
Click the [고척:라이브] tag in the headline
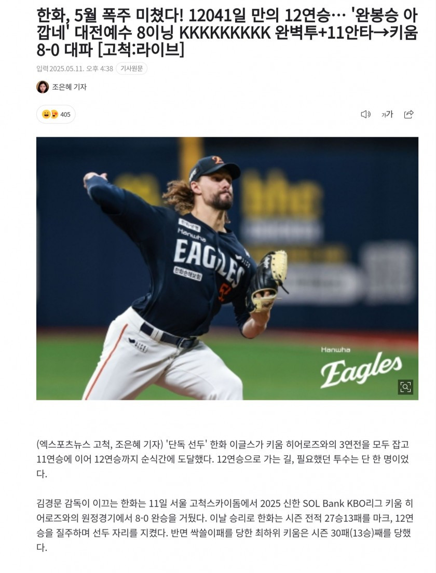coord(141,50)
